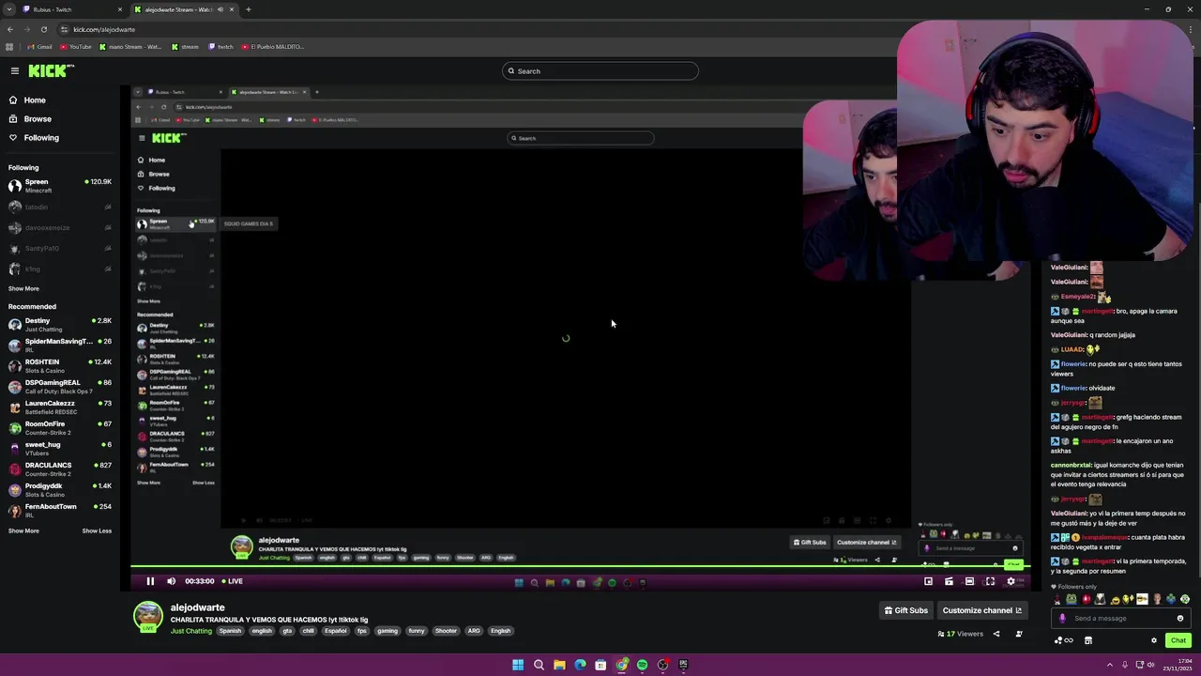This screenshot has height=676, width=1201.
Task: Mute the stream volume icon
Action: (x=171, y=581)
